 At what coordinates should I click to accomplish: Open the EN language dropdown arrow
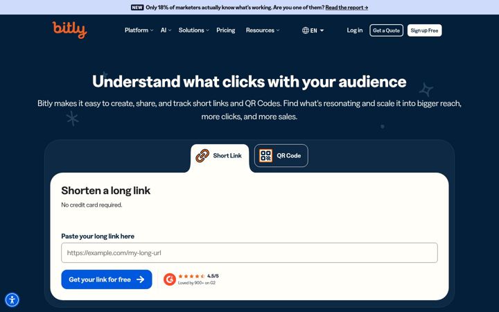[x=322, y=31]
